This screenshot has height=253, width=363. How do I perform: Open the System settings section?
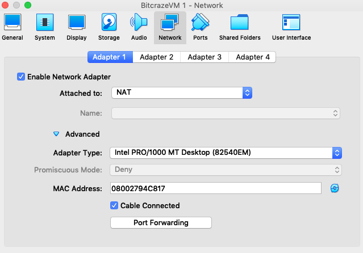(44, 27)
